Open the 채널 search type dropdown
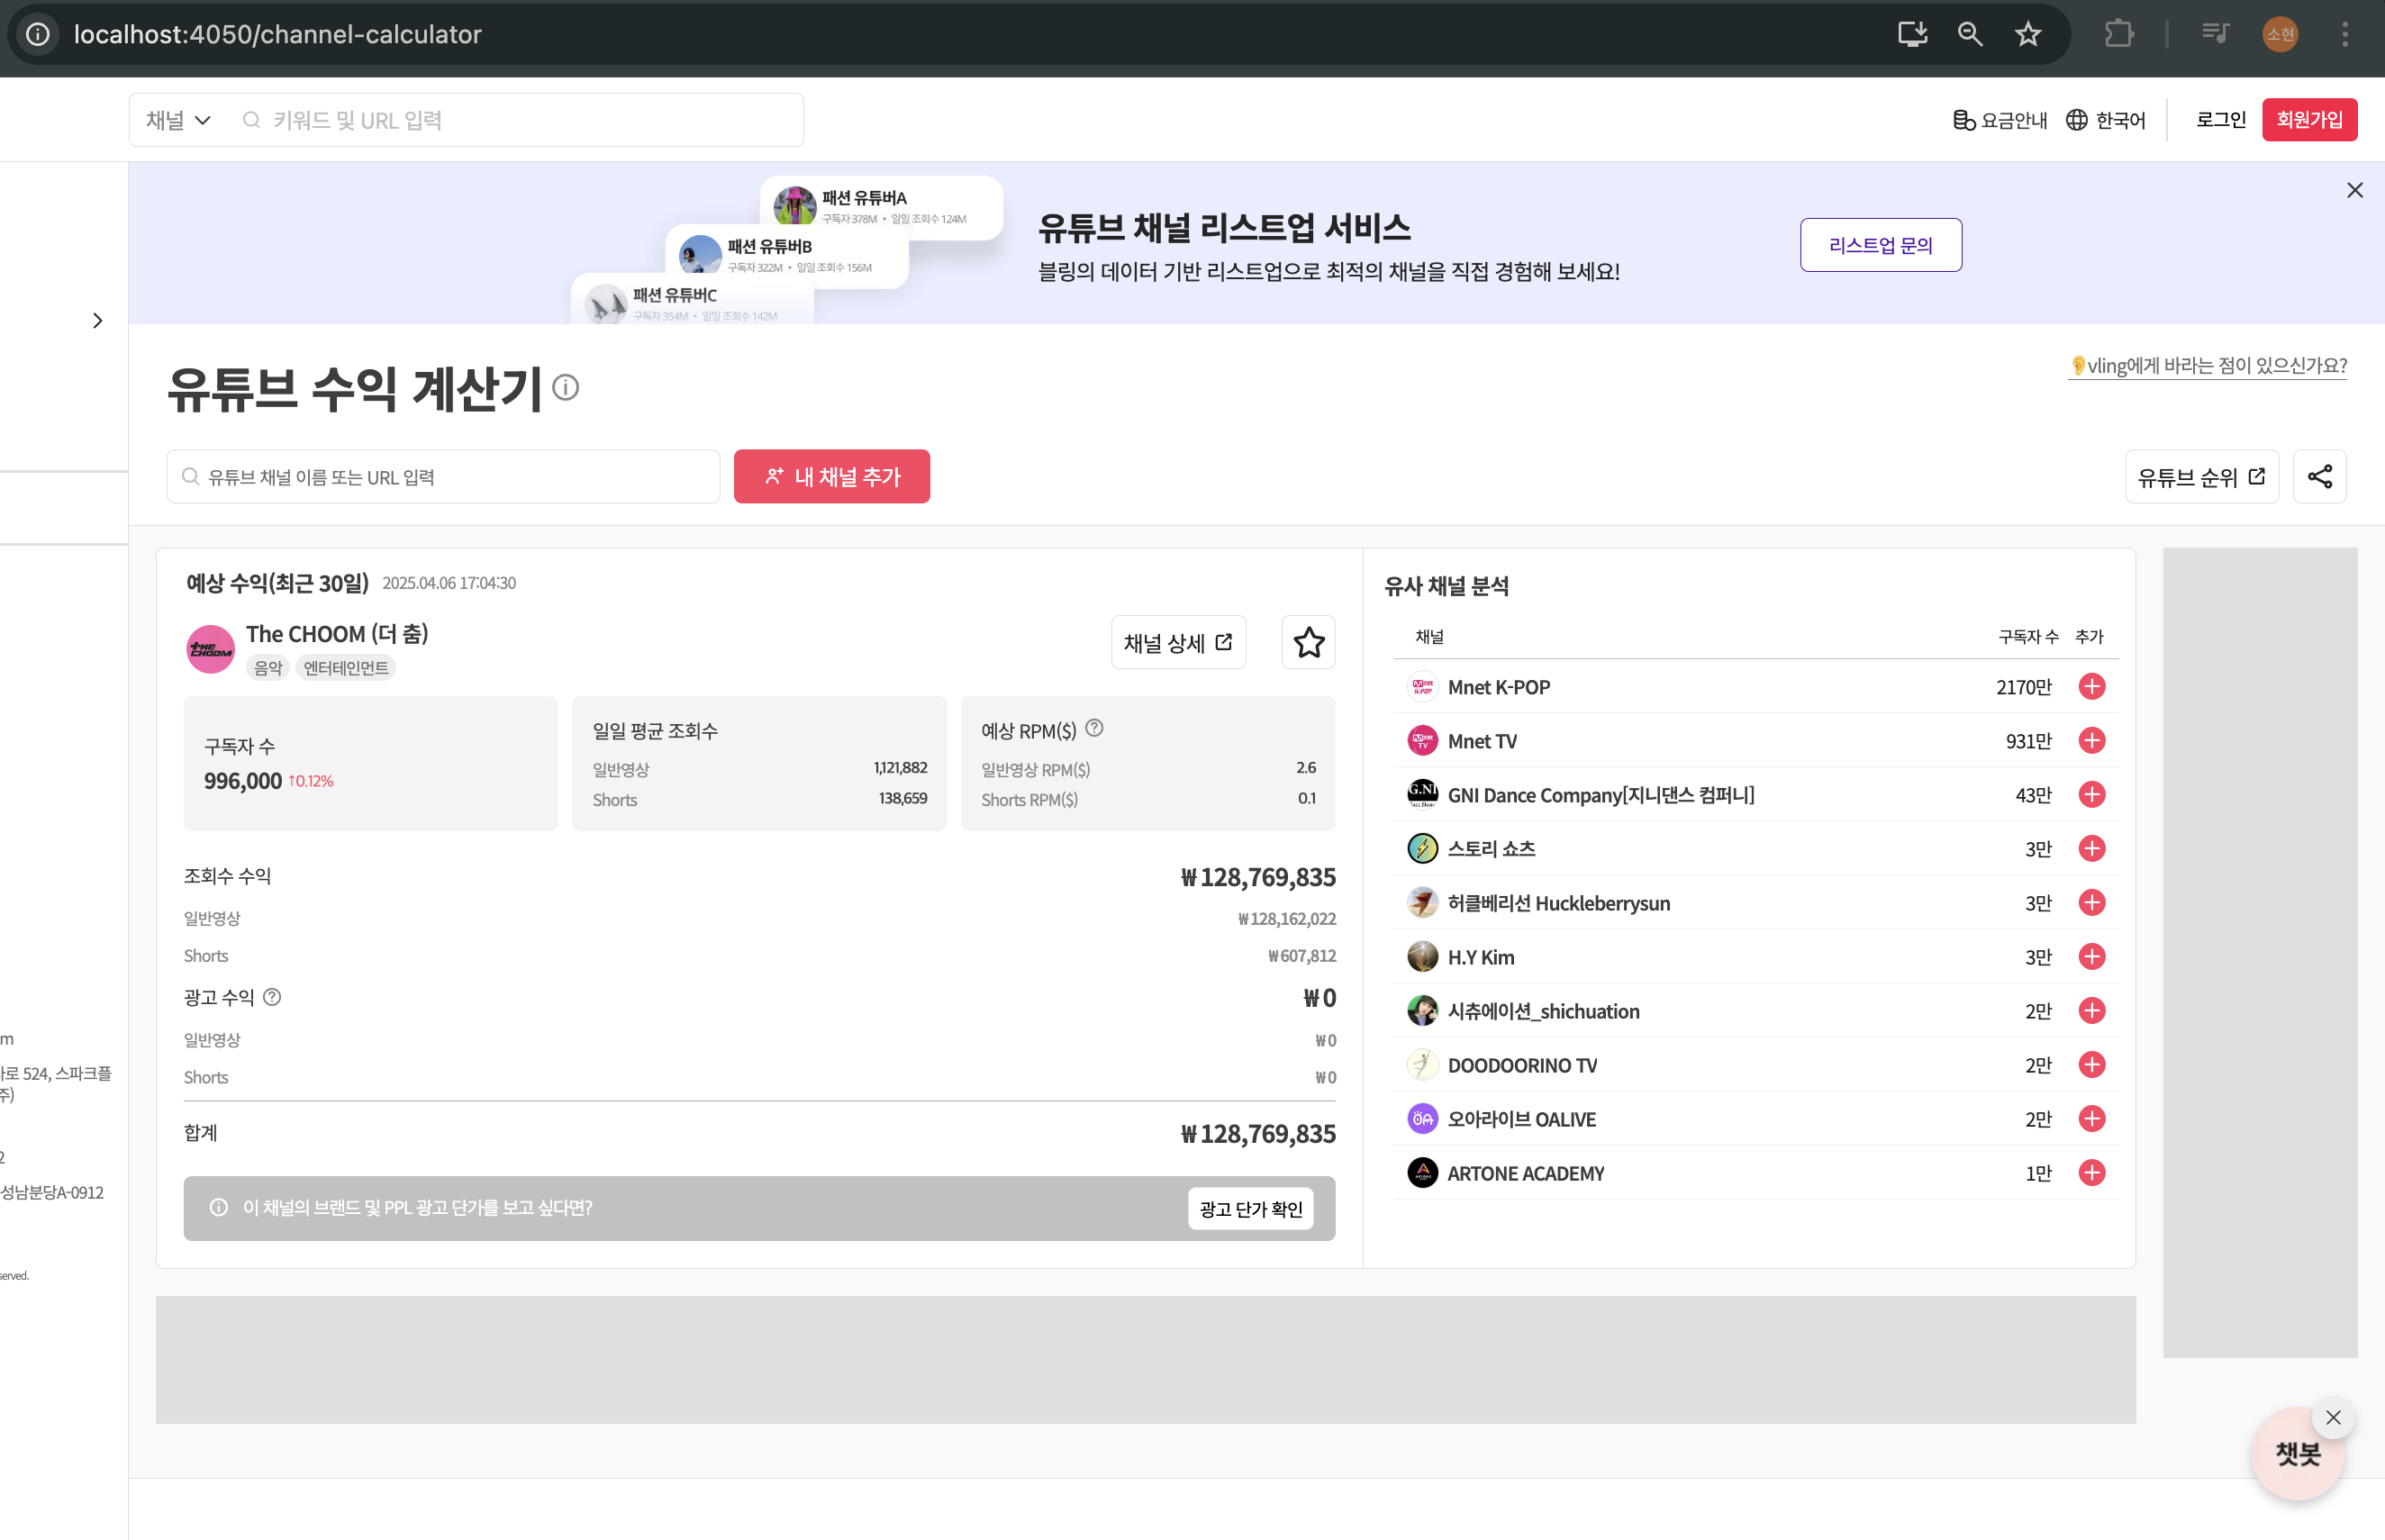Viewport: 2385px width, 1540px height. [178, 120]
